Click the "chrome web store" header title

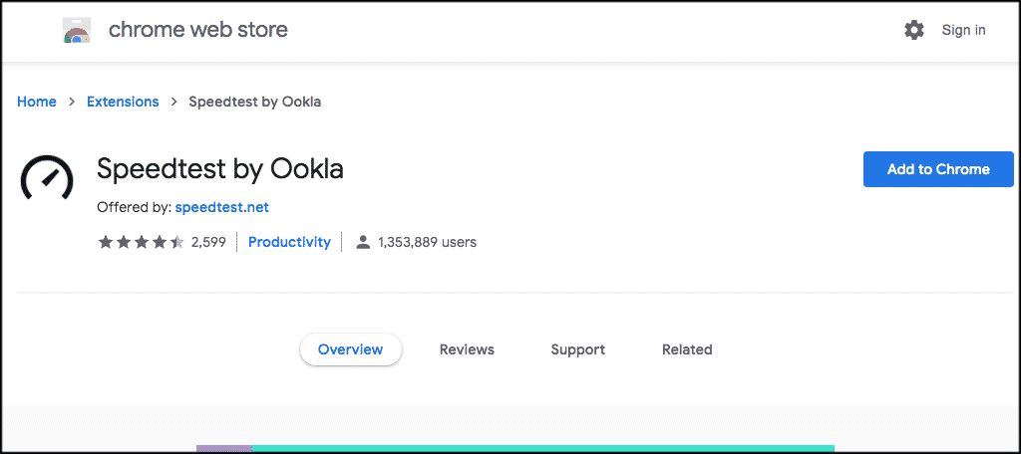click(x=198, y=30)
